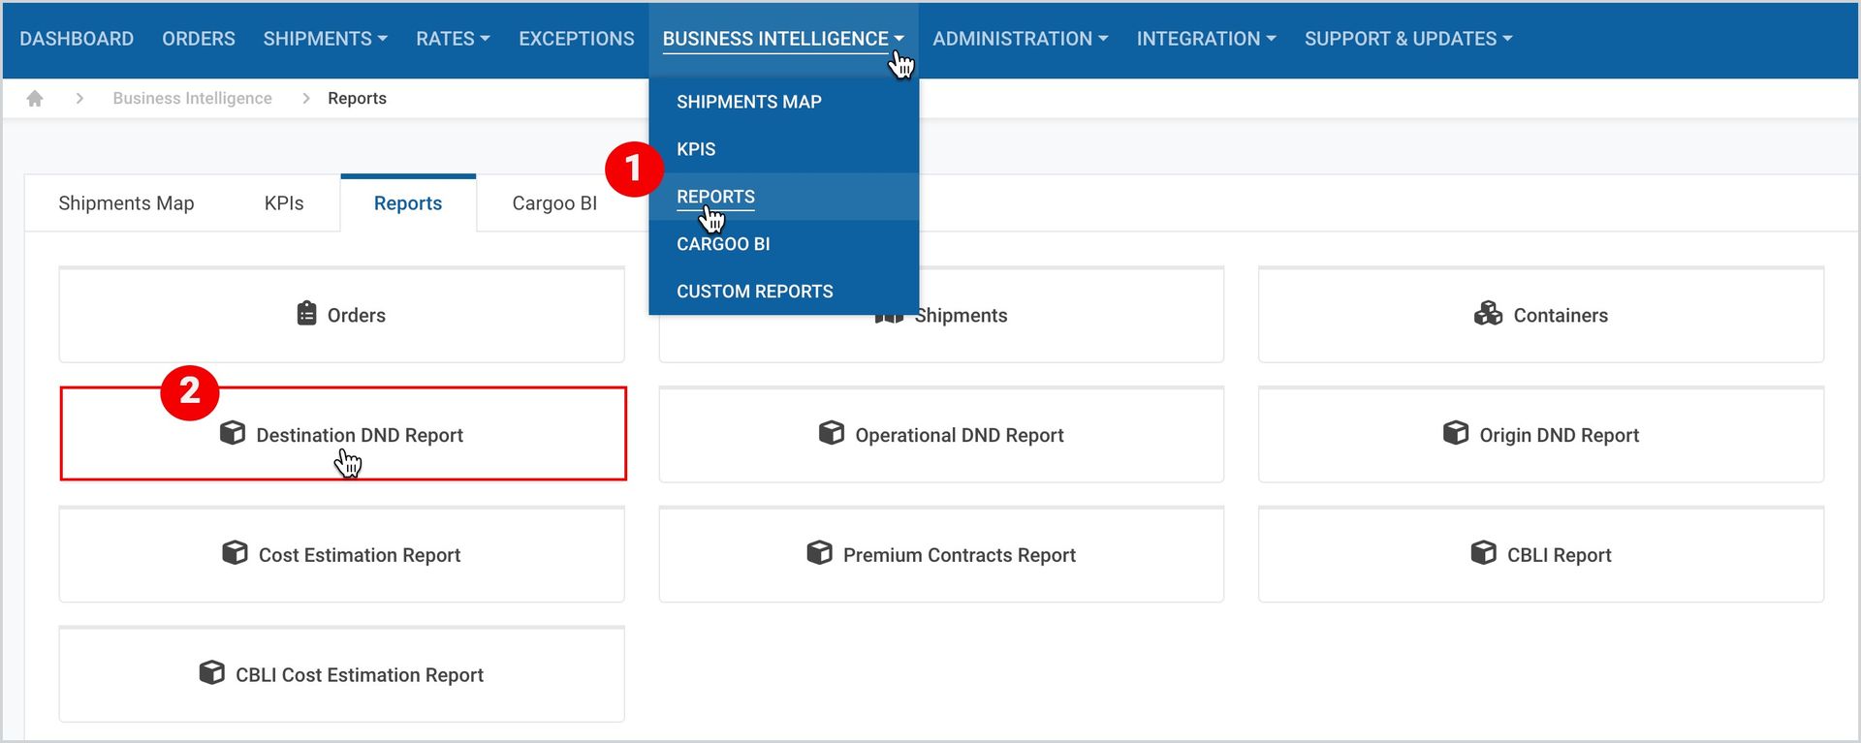
Task: Open the Dashboard menu item
Action: coord(77,39)
